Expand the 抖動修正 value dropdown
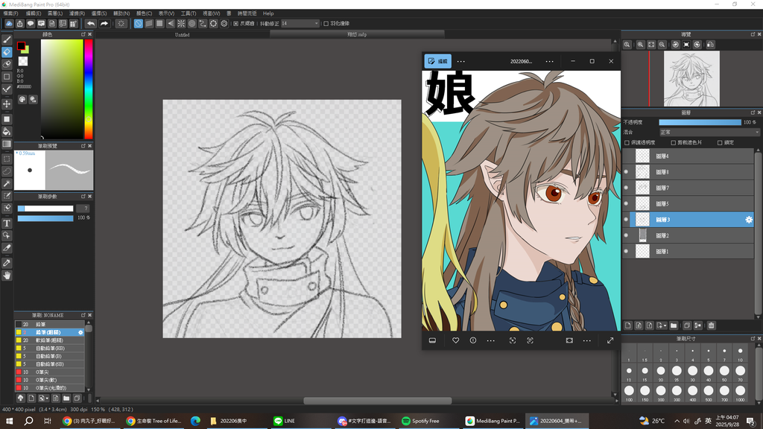 [315, 24]
